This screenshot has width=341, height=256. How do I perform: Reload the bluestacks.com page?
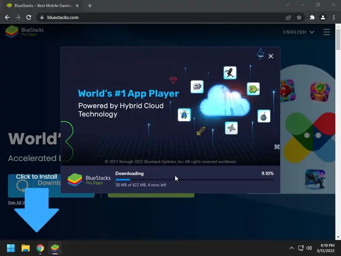point(29,17)
